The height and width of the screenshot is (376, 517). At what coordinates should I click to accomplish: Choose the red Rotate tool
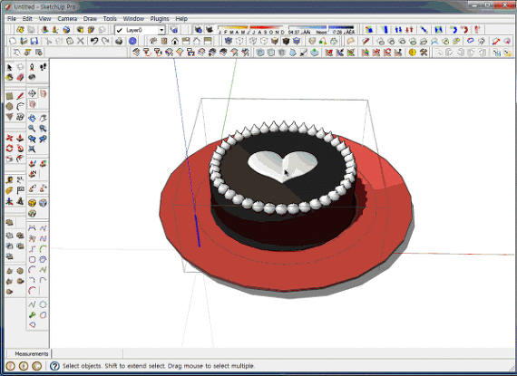[10, 149]
